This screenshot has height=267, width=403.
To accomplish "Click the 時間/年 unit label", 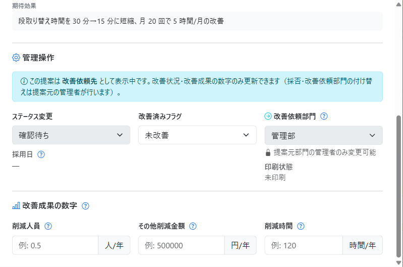I will [363, 245].
